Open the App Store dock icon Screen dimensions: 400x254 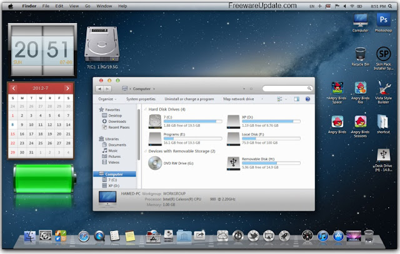point(338,236)
